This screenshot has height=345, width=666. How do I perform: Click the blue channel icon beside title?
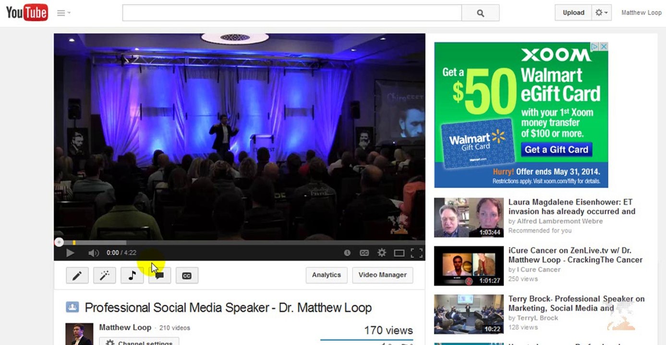[x=72, y=307]
